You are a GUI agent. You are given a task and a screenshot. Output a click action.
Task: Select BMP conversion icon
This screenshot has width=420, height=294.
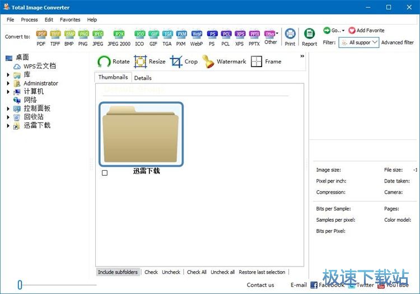click(x=69, y=38)
